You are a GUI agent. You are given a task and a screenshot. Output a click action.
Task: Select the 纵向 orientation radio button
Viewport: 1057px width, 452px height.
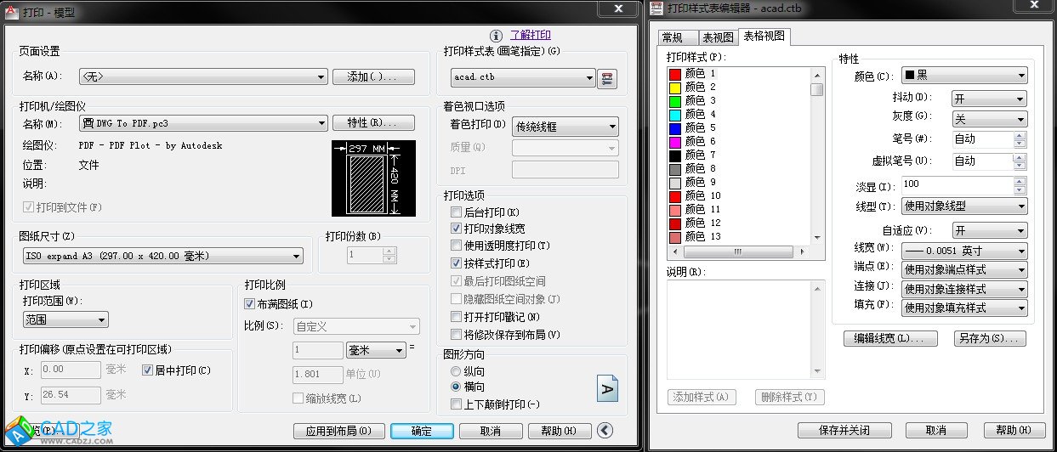456,371
